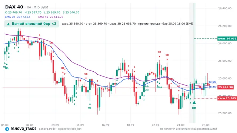
Task: Click the '26 000.00' price axis label
Action: coord(225,43)
